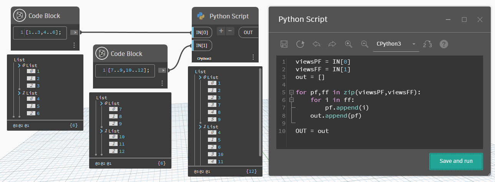Collapse the 0 List in Python output preview

200,77
